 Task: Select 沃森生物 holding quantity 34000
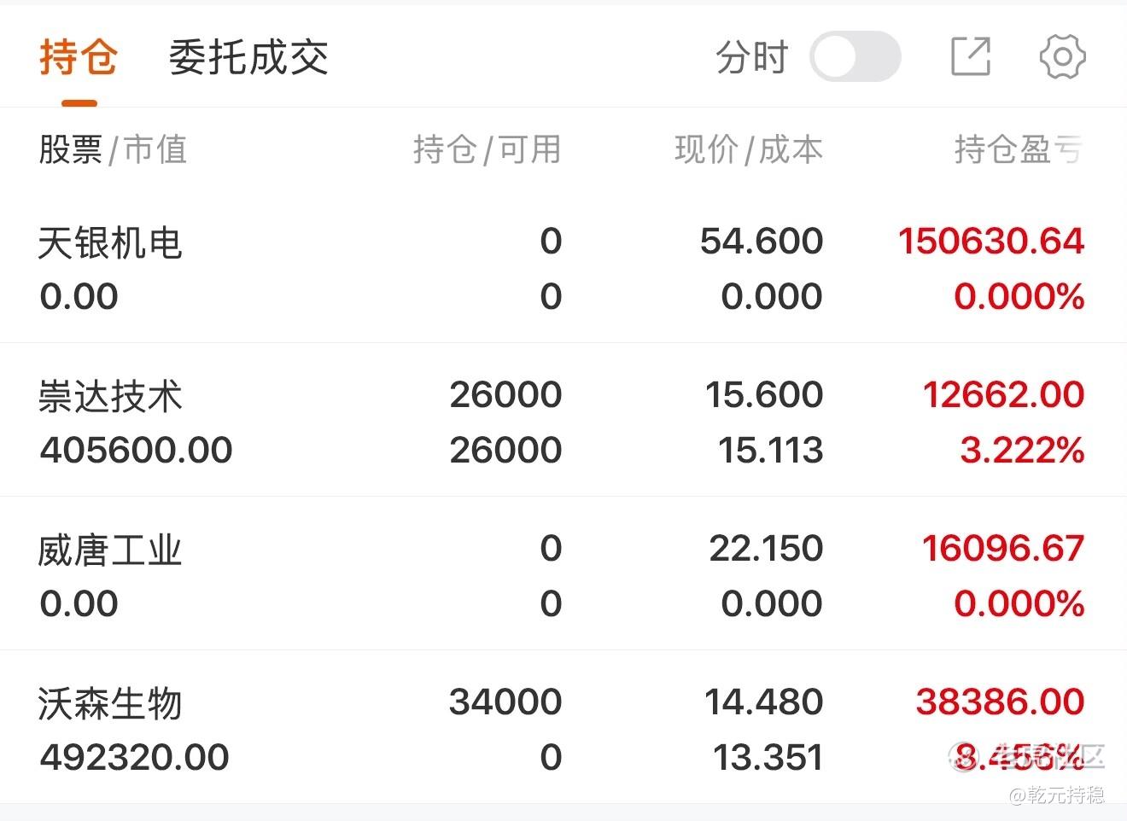point(505,702)
